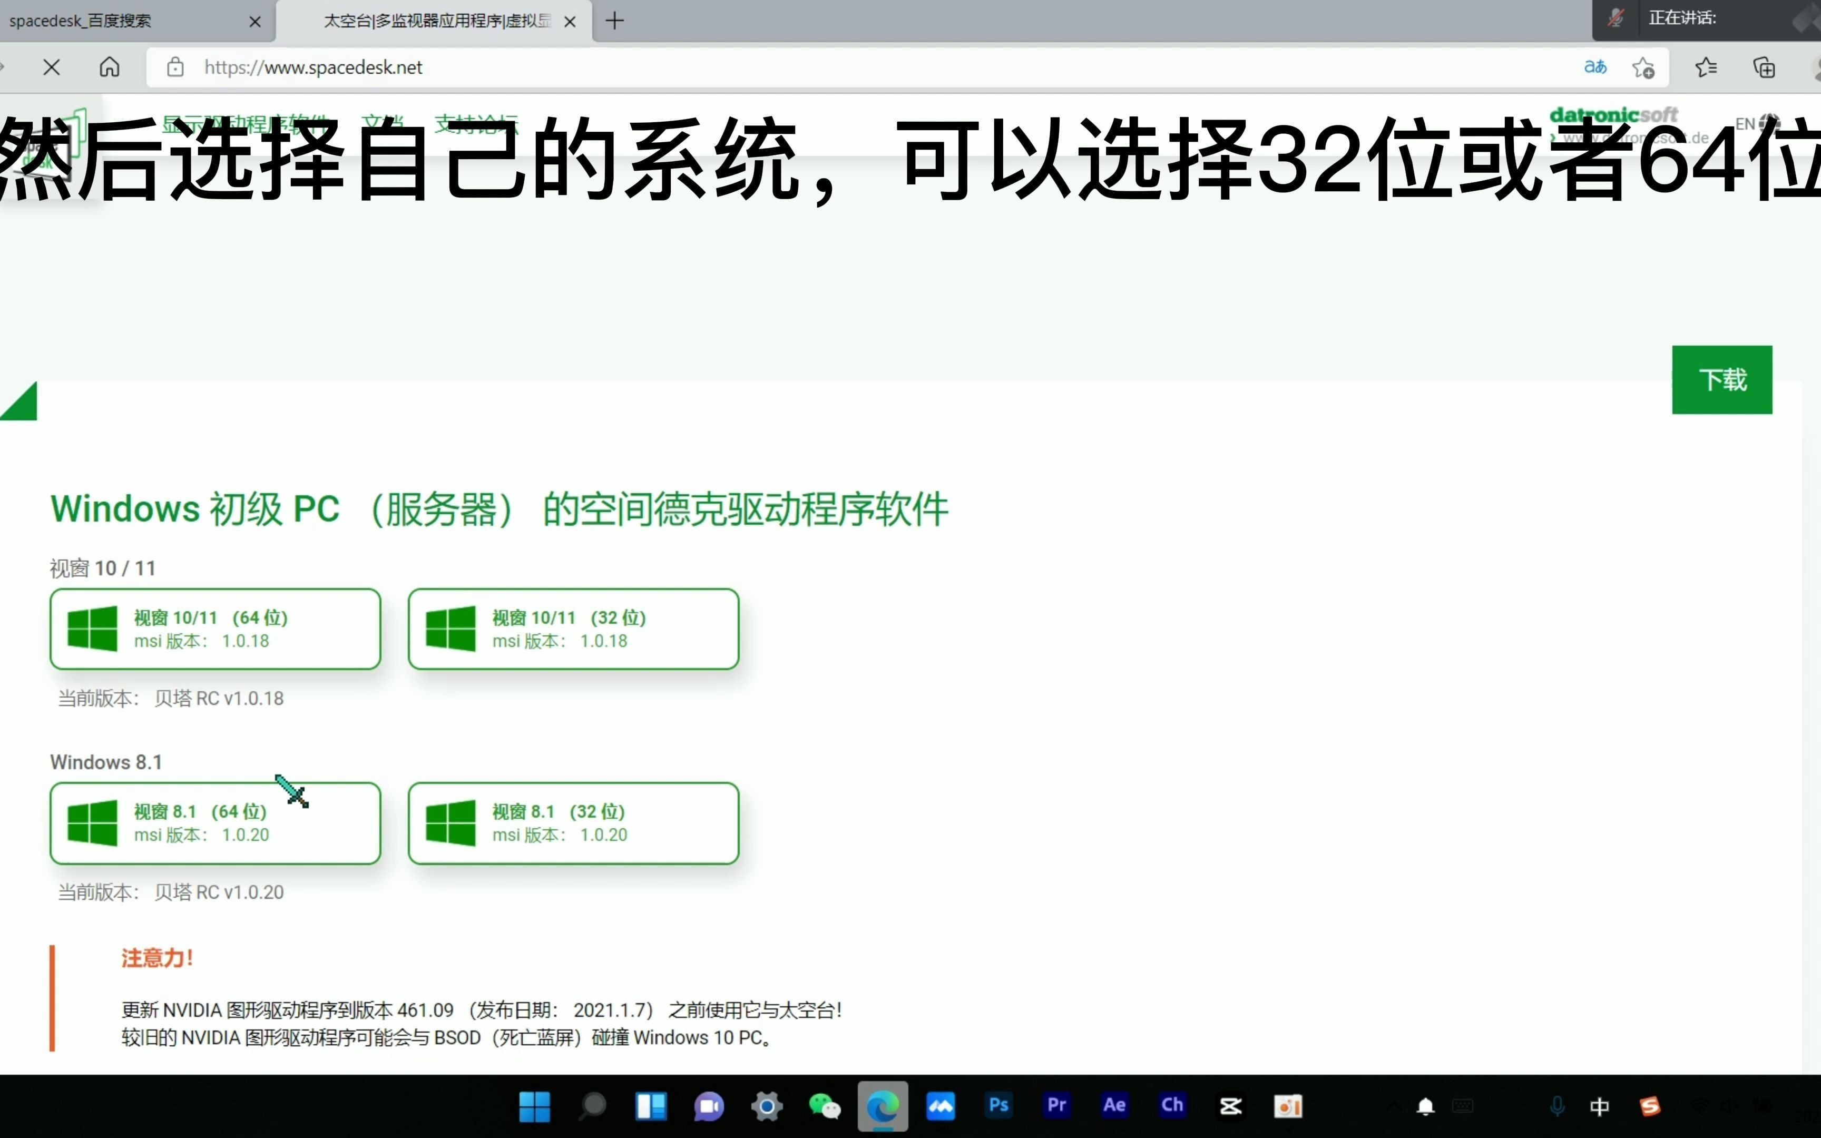Click the microphone tray icon
1821x1138 pixels.
coord(1558,1106)
